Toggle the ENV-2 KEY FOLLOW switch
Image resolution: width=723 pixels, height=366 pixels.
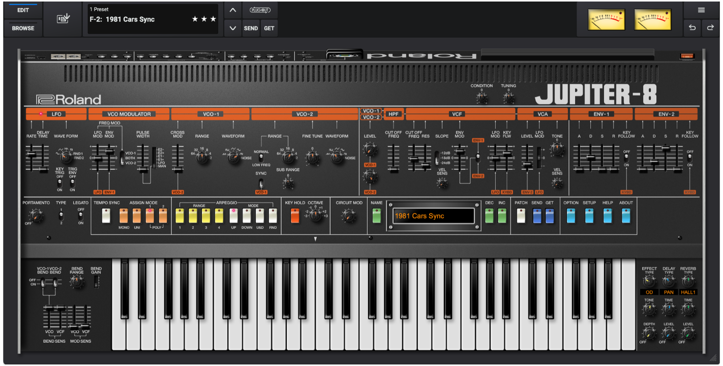click(x=690, y=158)
